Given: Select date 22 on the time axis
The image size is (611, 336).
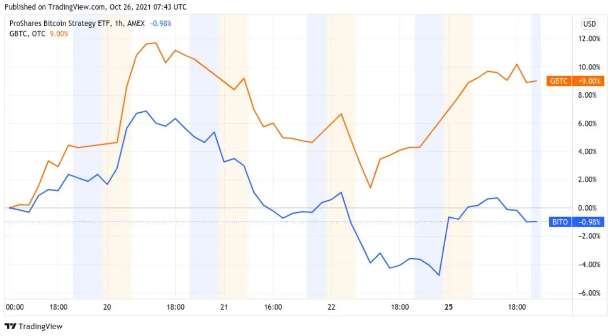Looking at the screenshot, I should [x=332, y=307].
